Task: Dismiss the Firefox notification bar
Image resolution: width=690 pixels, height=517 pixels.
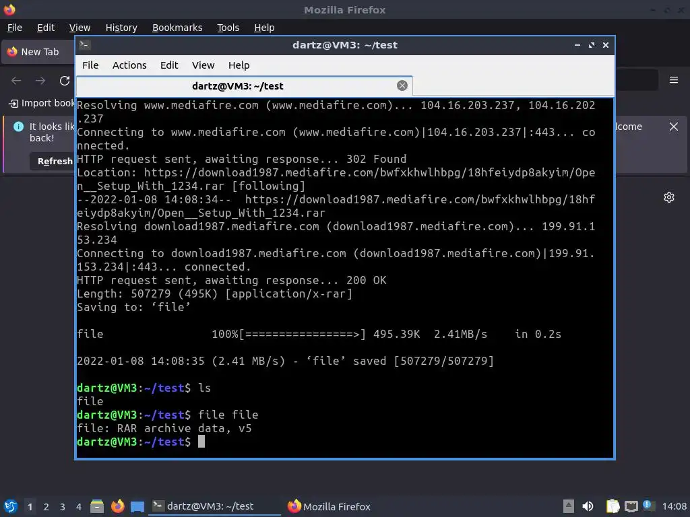Action: [674, 127]
